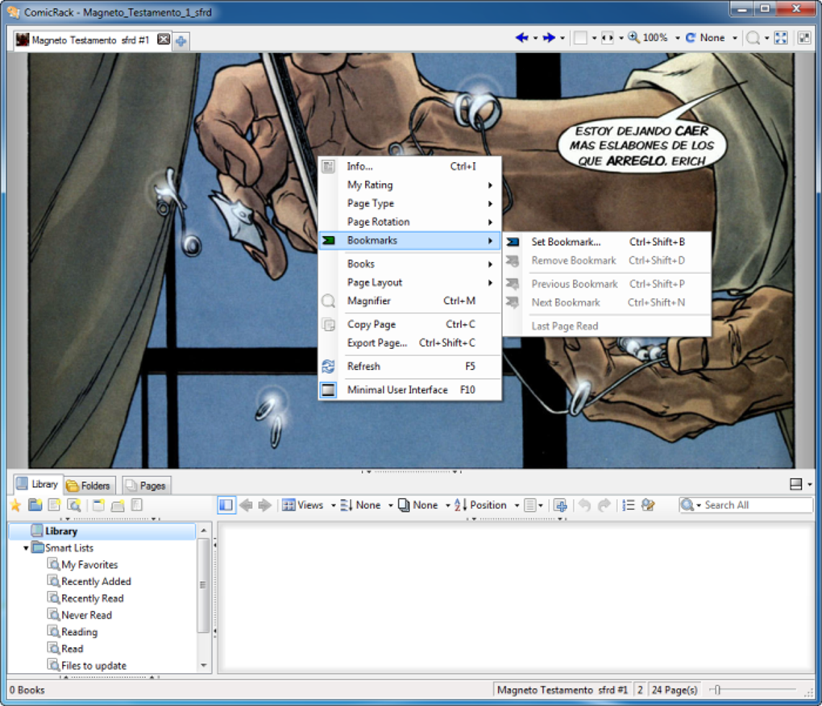Choose Copy Page from the context menu

tap(410, 325)
